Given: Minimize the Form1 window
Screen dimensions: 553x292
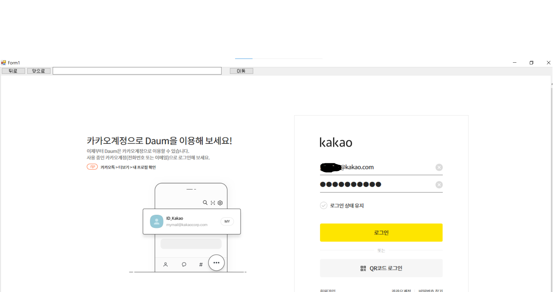Looking at the screenshot, I should (515, 63).
